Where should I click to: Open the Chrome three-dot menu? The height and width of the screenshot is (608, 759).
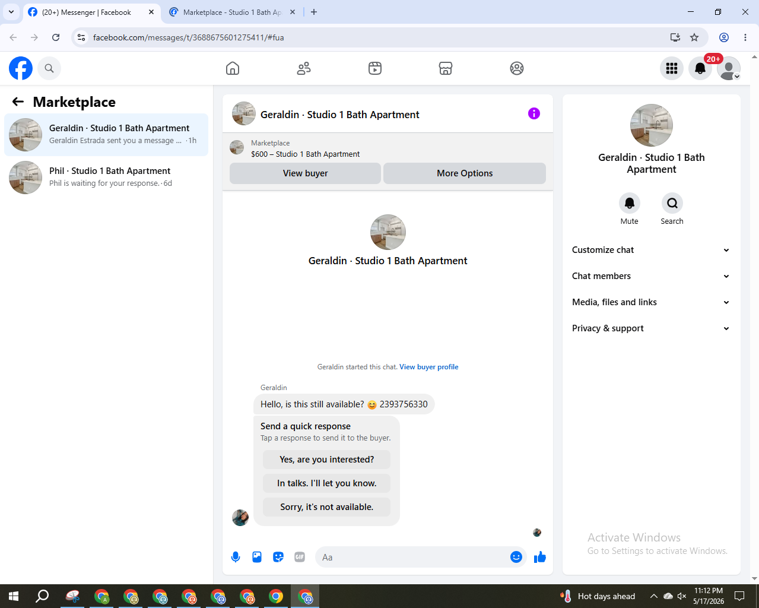[x=745, y=37]
